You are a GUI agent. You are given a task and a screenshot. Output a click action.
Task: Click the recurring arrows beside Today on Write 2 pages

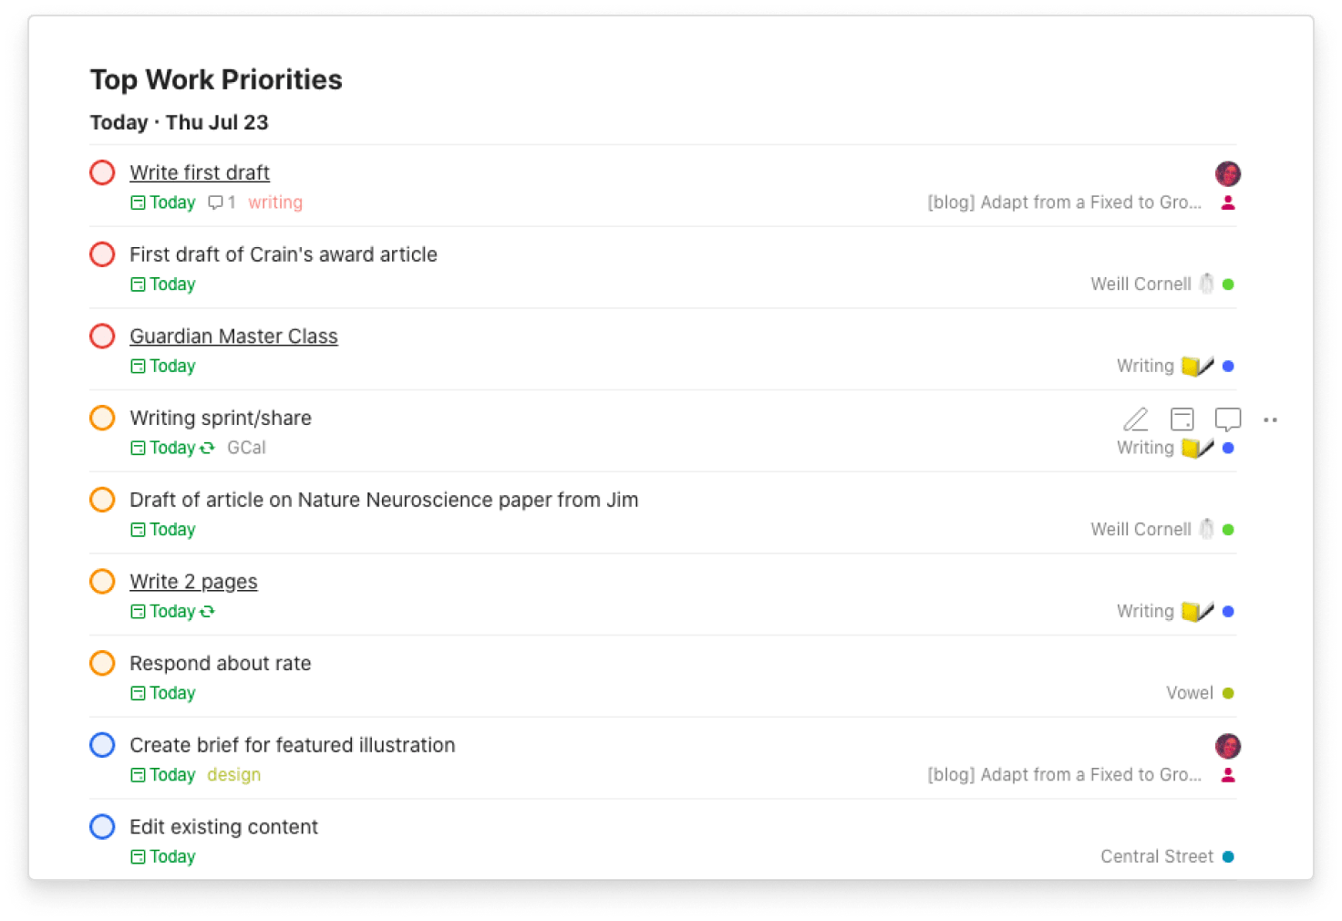208,611
